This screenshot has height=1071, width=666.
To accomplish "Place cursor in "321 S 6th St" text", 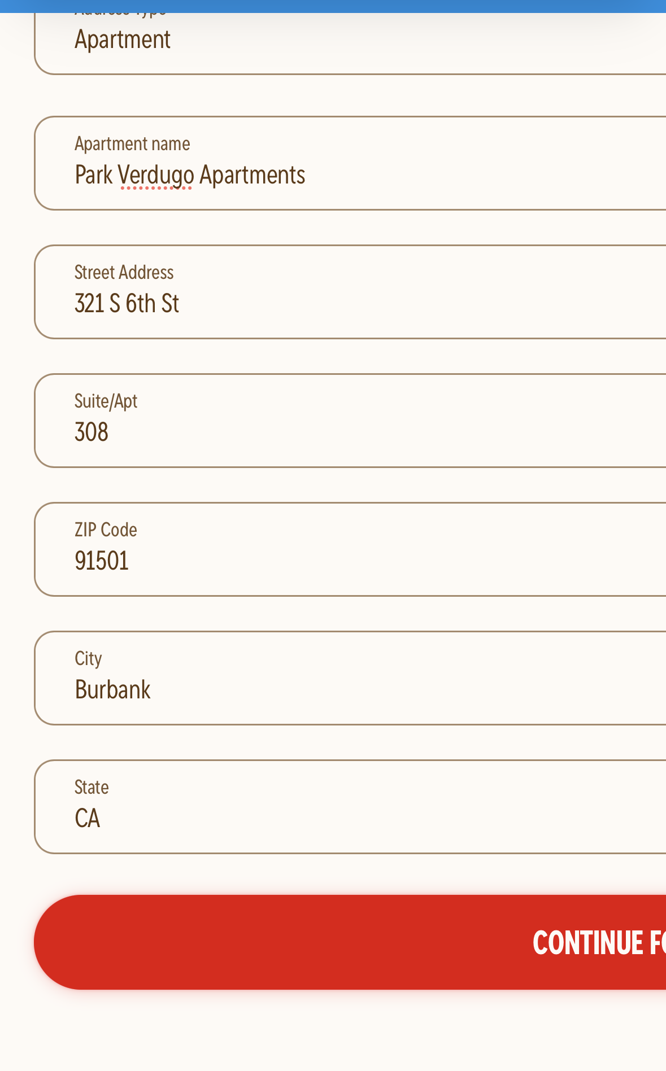I will (127, 304).
